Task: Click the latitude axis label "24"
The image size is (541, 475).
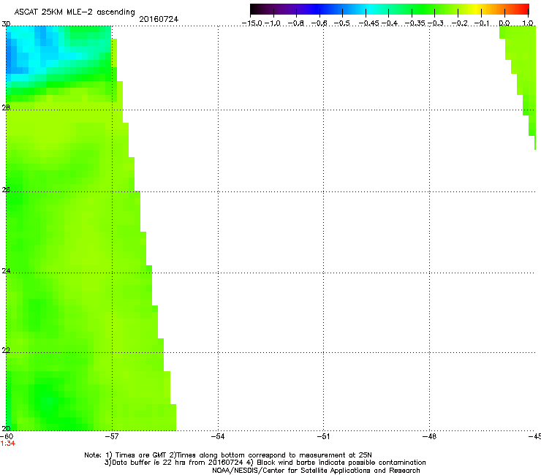Action: (6, 271)
